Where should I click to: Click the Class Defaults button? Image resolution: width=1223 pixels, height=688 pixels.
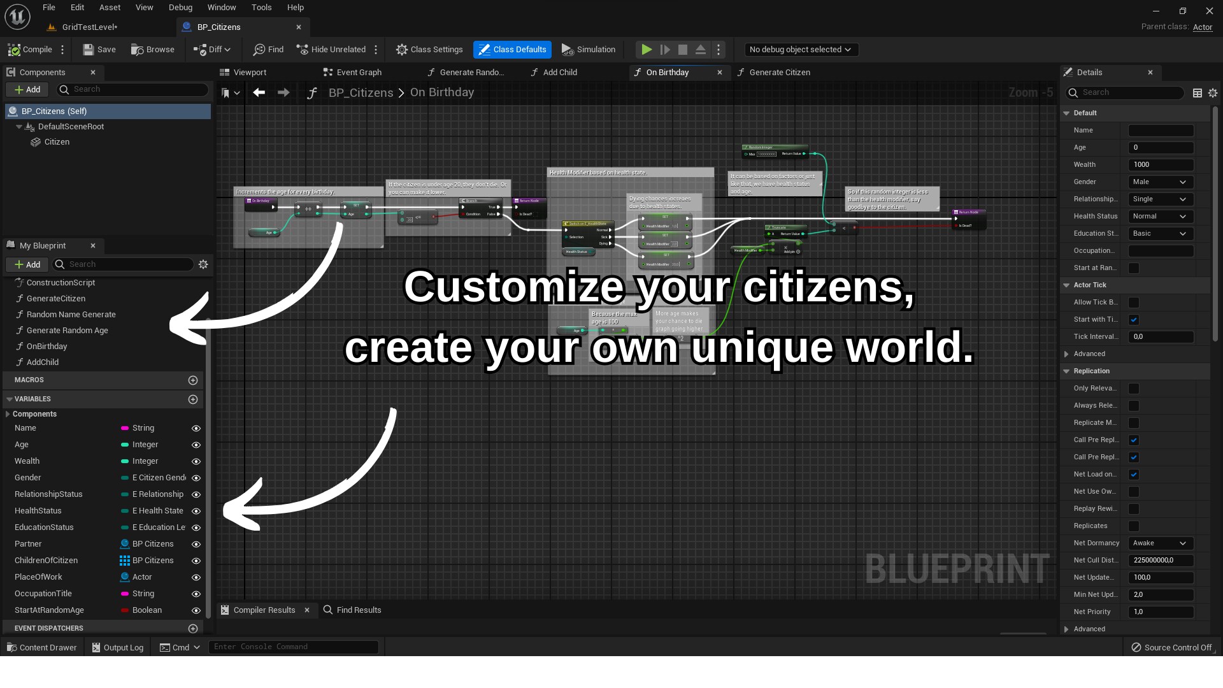512,50
